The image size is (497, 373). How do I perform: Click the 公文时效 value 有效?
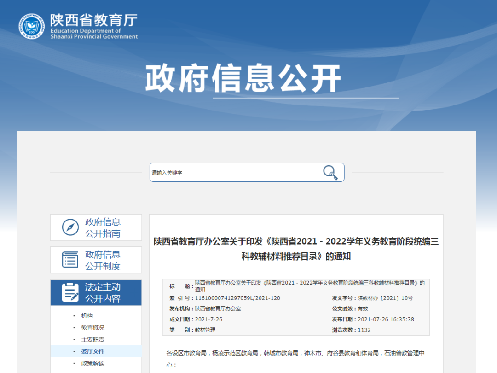click(363, 309)
